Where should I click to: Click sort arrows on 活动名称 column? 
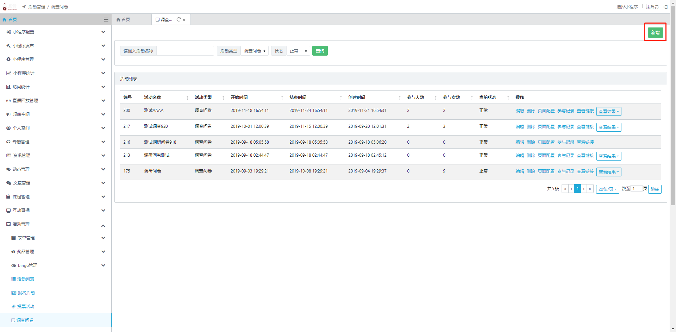point(187,98)
